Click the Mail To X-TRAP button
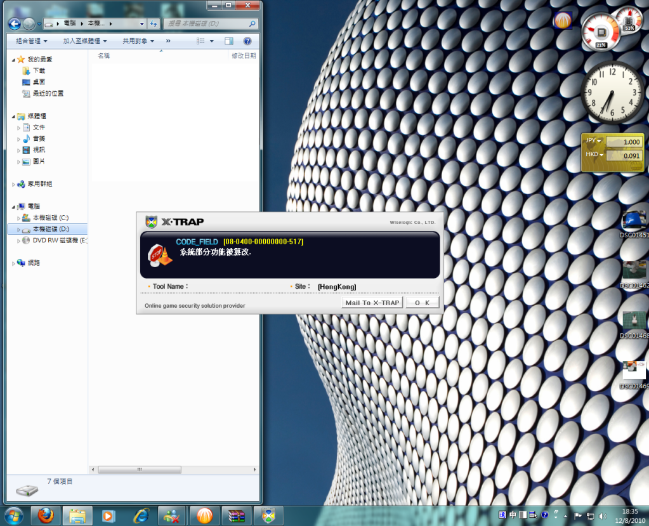Screen dimensions: 649x526 pos(372,303)
